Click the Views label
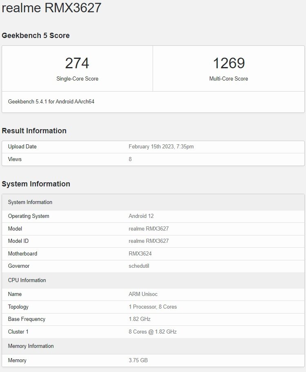This screenshot has height=372, width=306. click(x=15, y=159)
